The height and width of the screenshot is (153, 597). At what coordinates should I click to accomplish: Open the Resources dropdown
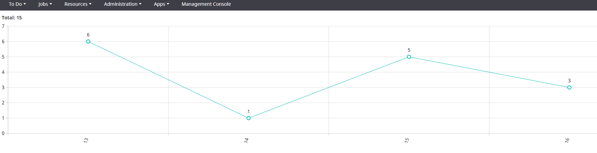tap(78, 4)
